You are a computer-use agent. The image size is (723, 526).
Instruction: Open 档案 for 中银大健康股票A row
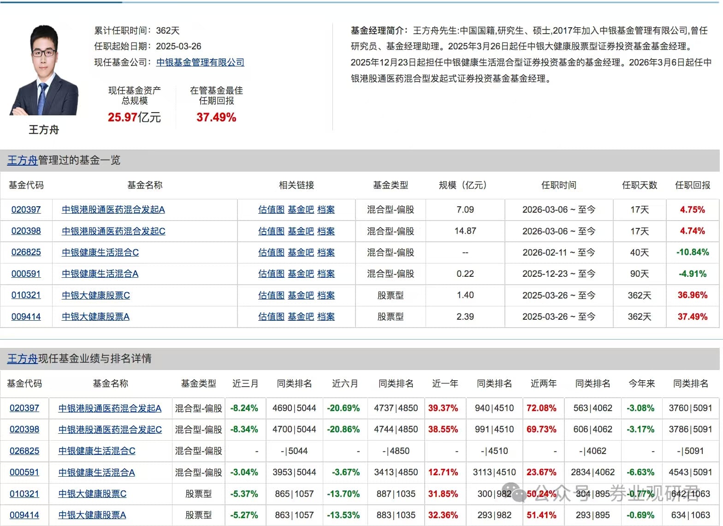[326, 317]
